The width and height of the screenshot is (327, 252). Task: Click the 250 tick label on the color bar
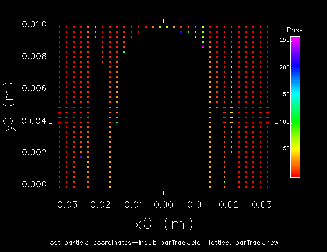point(285,39)
